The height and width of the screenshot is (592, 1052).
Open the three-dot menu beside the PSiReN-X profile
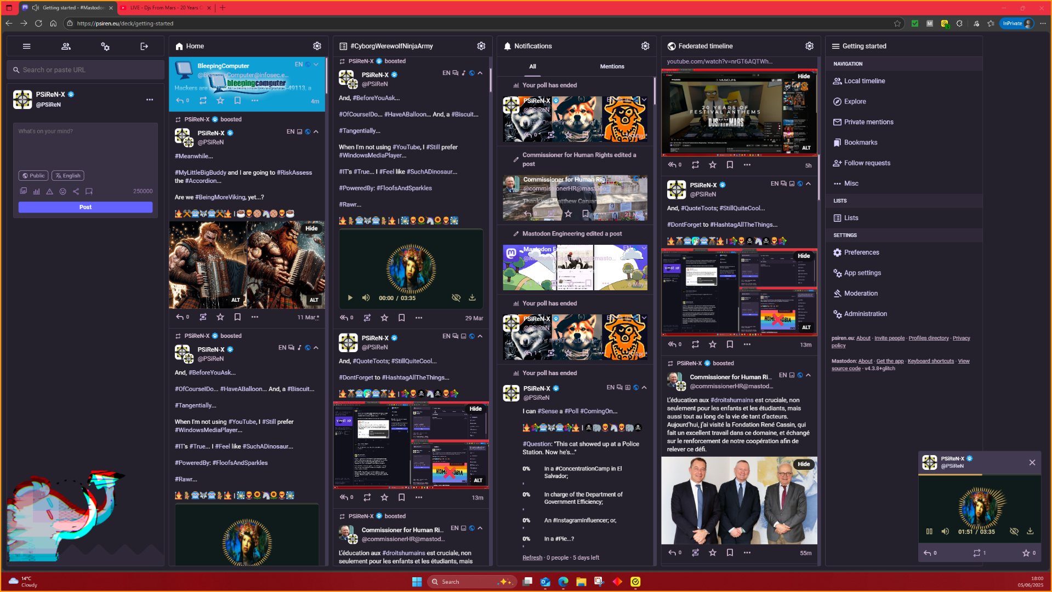[150, 100]
